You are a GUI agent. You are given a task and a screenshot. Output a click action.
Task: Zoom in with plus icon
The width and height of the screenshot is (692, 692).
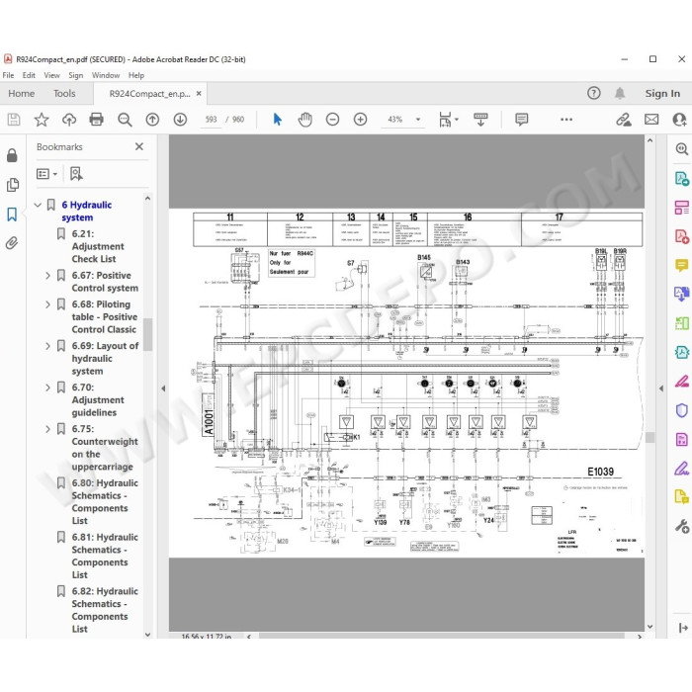coord(360,120)
